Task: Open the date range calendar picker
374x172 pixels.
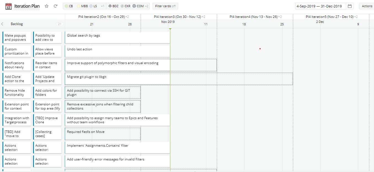Action: (x=350, y=6)
